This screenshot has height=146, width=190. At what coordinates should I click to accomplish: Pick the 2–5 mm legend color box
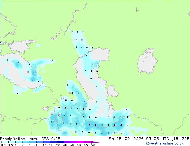26,142
